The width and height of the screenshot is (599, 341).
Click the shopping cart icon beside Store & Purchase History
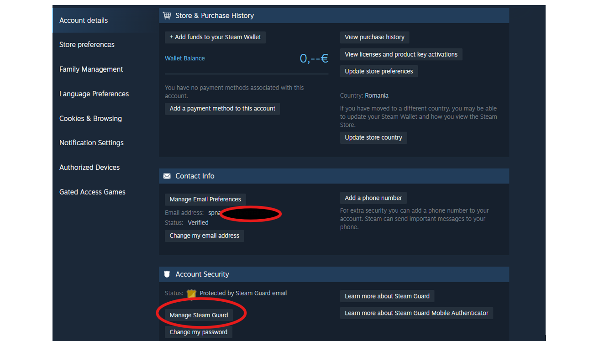167,16
